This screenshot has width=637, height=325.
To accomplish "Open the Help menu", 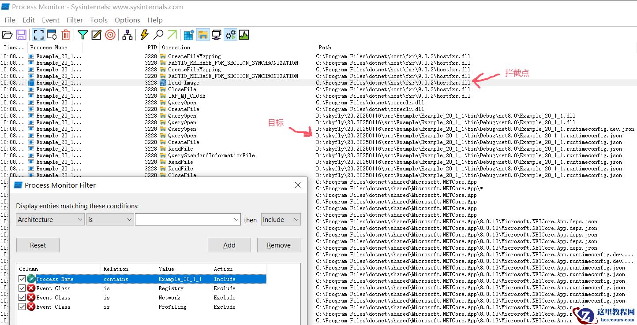I will tap(155, 20).
